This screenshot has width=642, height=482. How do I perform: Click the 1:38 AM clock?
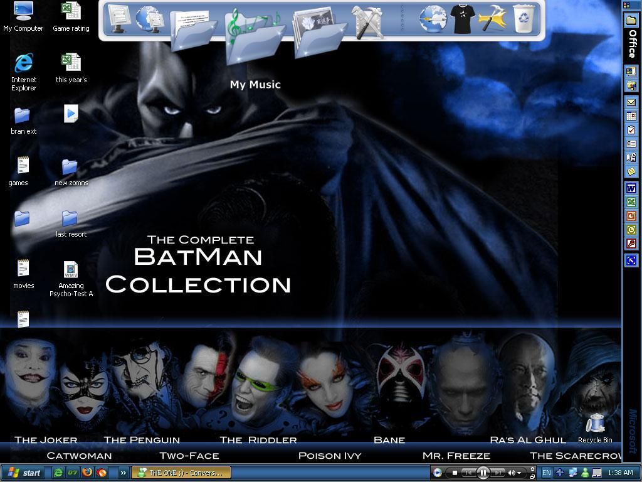tap(620, 473)
